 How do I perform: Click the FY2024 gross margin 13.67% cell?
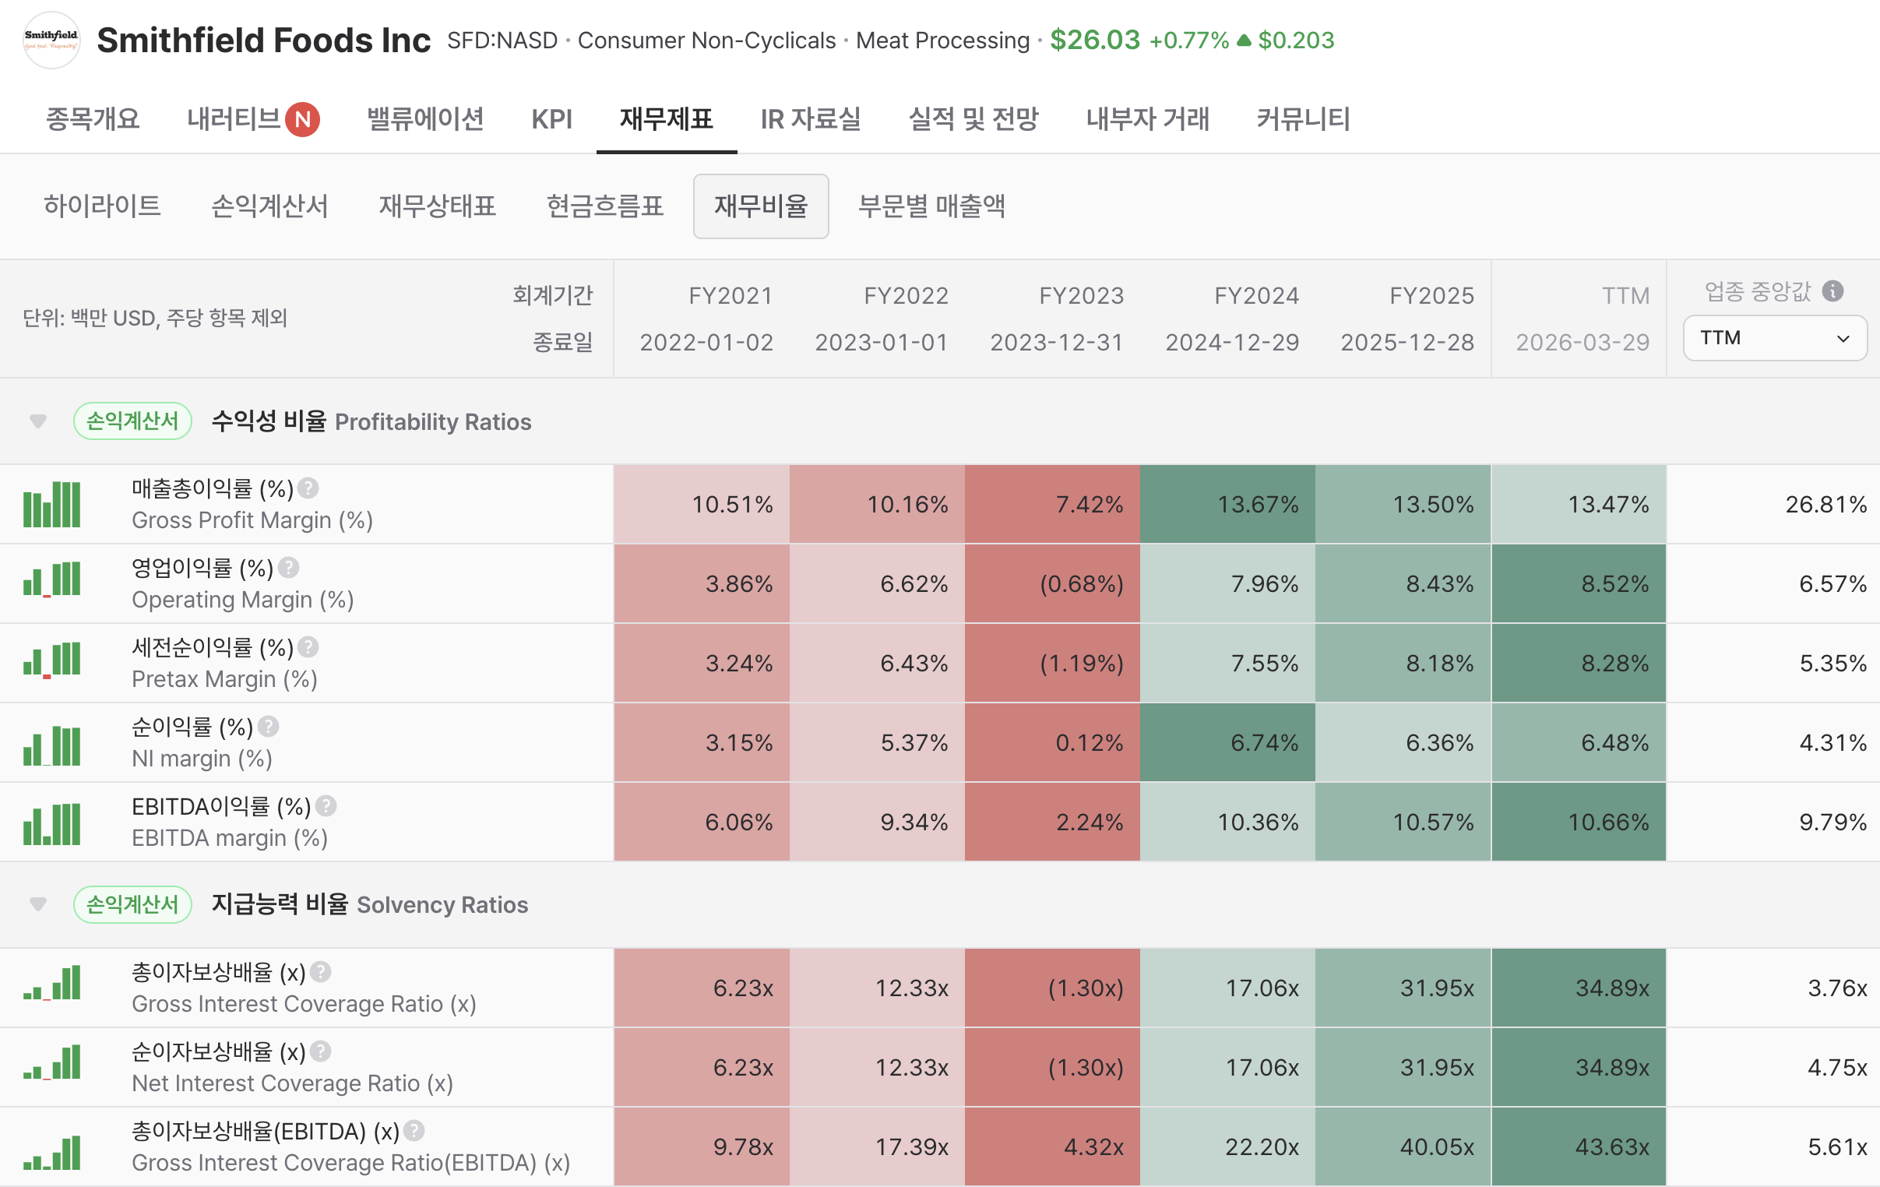coord(1227,505)
